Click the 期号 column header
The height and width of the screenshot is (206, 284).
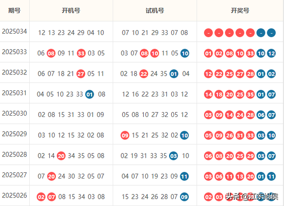coord(14,11)
